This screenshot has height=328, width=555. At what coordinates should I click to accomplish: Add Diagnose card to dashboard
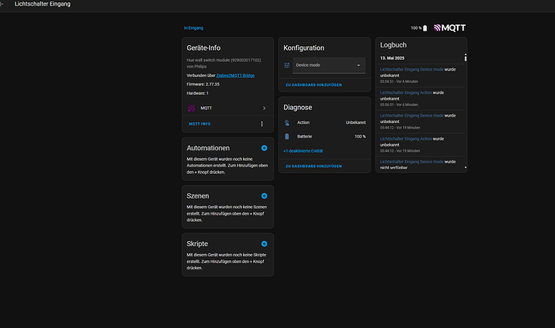pyautogui.click(x=314, y=166)
